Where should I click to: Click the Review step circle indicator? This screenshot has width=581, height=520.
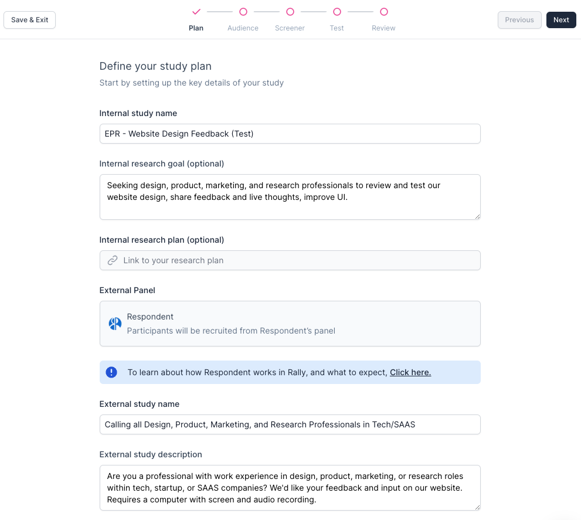pos(384,12)
